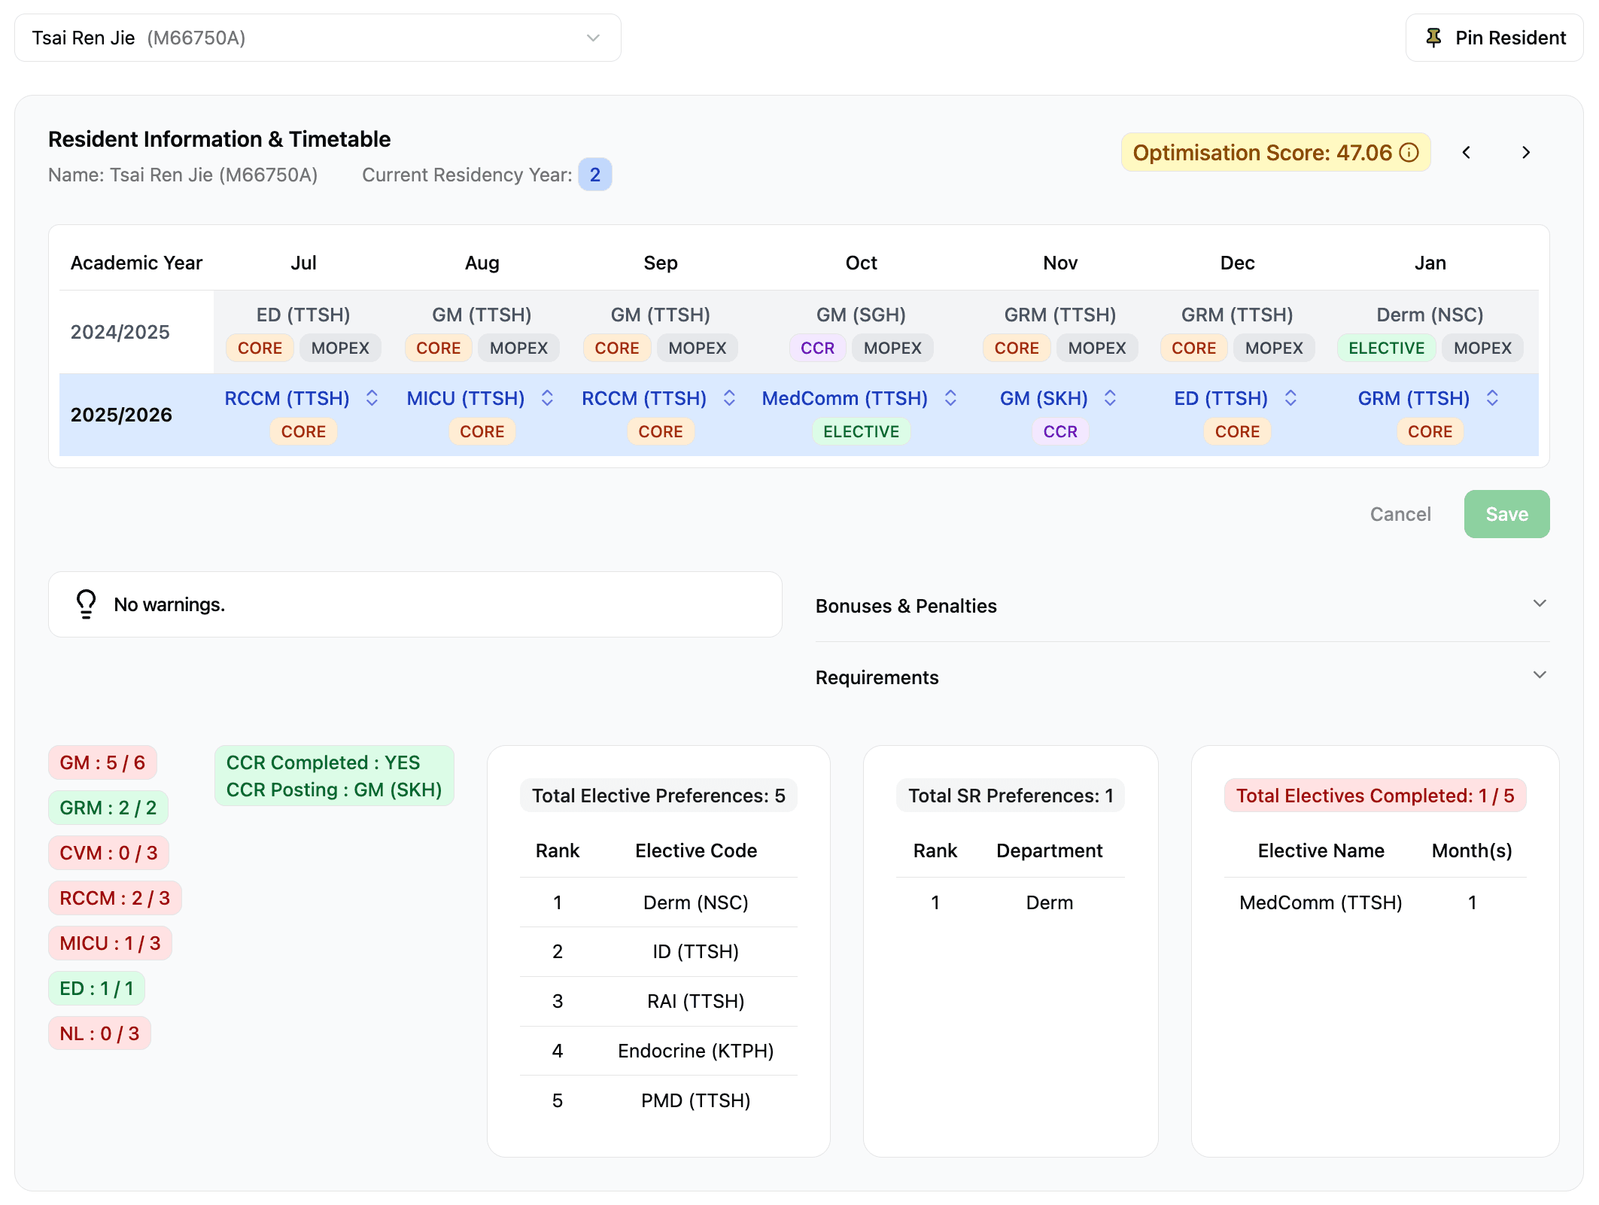Select the PMD (TTSH) elective preference row
The width and height of the screenshot is (1599, 1205).
pyautogui.click(x=658, y=1100)
